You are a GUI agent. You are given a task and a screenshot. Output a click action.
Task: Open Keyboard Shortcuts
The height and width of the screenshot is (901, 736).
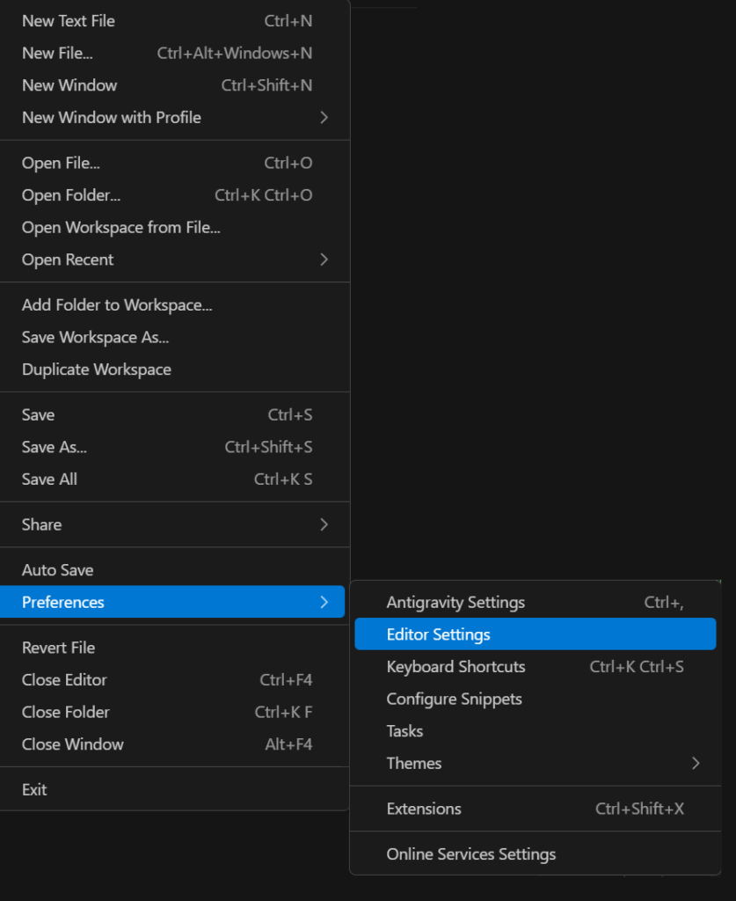point(455,667)
